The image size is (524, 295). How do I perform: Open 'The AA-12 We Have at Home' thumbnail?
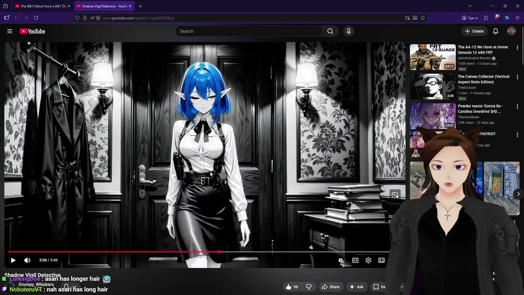click(433, 57)
